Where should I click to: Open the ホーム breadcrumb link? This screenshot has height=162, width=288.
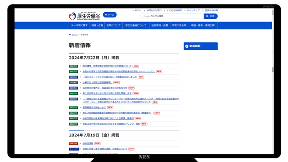click(x=75, y=35)
